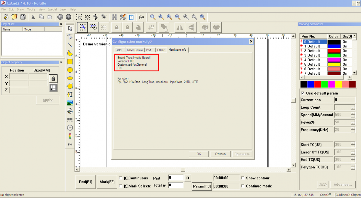This screenshot has height=198, width=361.
Task: Click the Save file icon
Action: coord(23,17)
